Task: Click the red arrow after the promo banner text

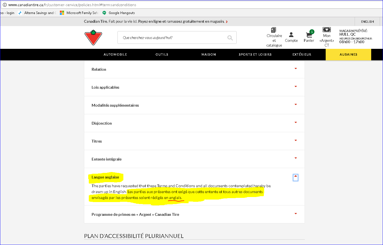Action: tap(226, 22)
